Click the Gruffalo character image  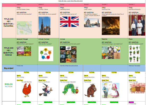(x=90, y=90)
